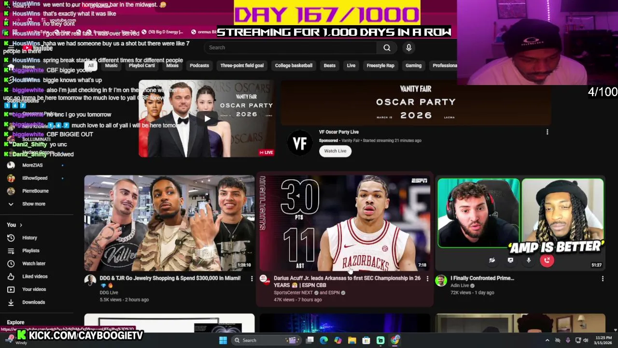Viewport: 618px width, 348px height.
Task: Select the Freestyle Rap filter chip
Action: [x=380, y=66]
